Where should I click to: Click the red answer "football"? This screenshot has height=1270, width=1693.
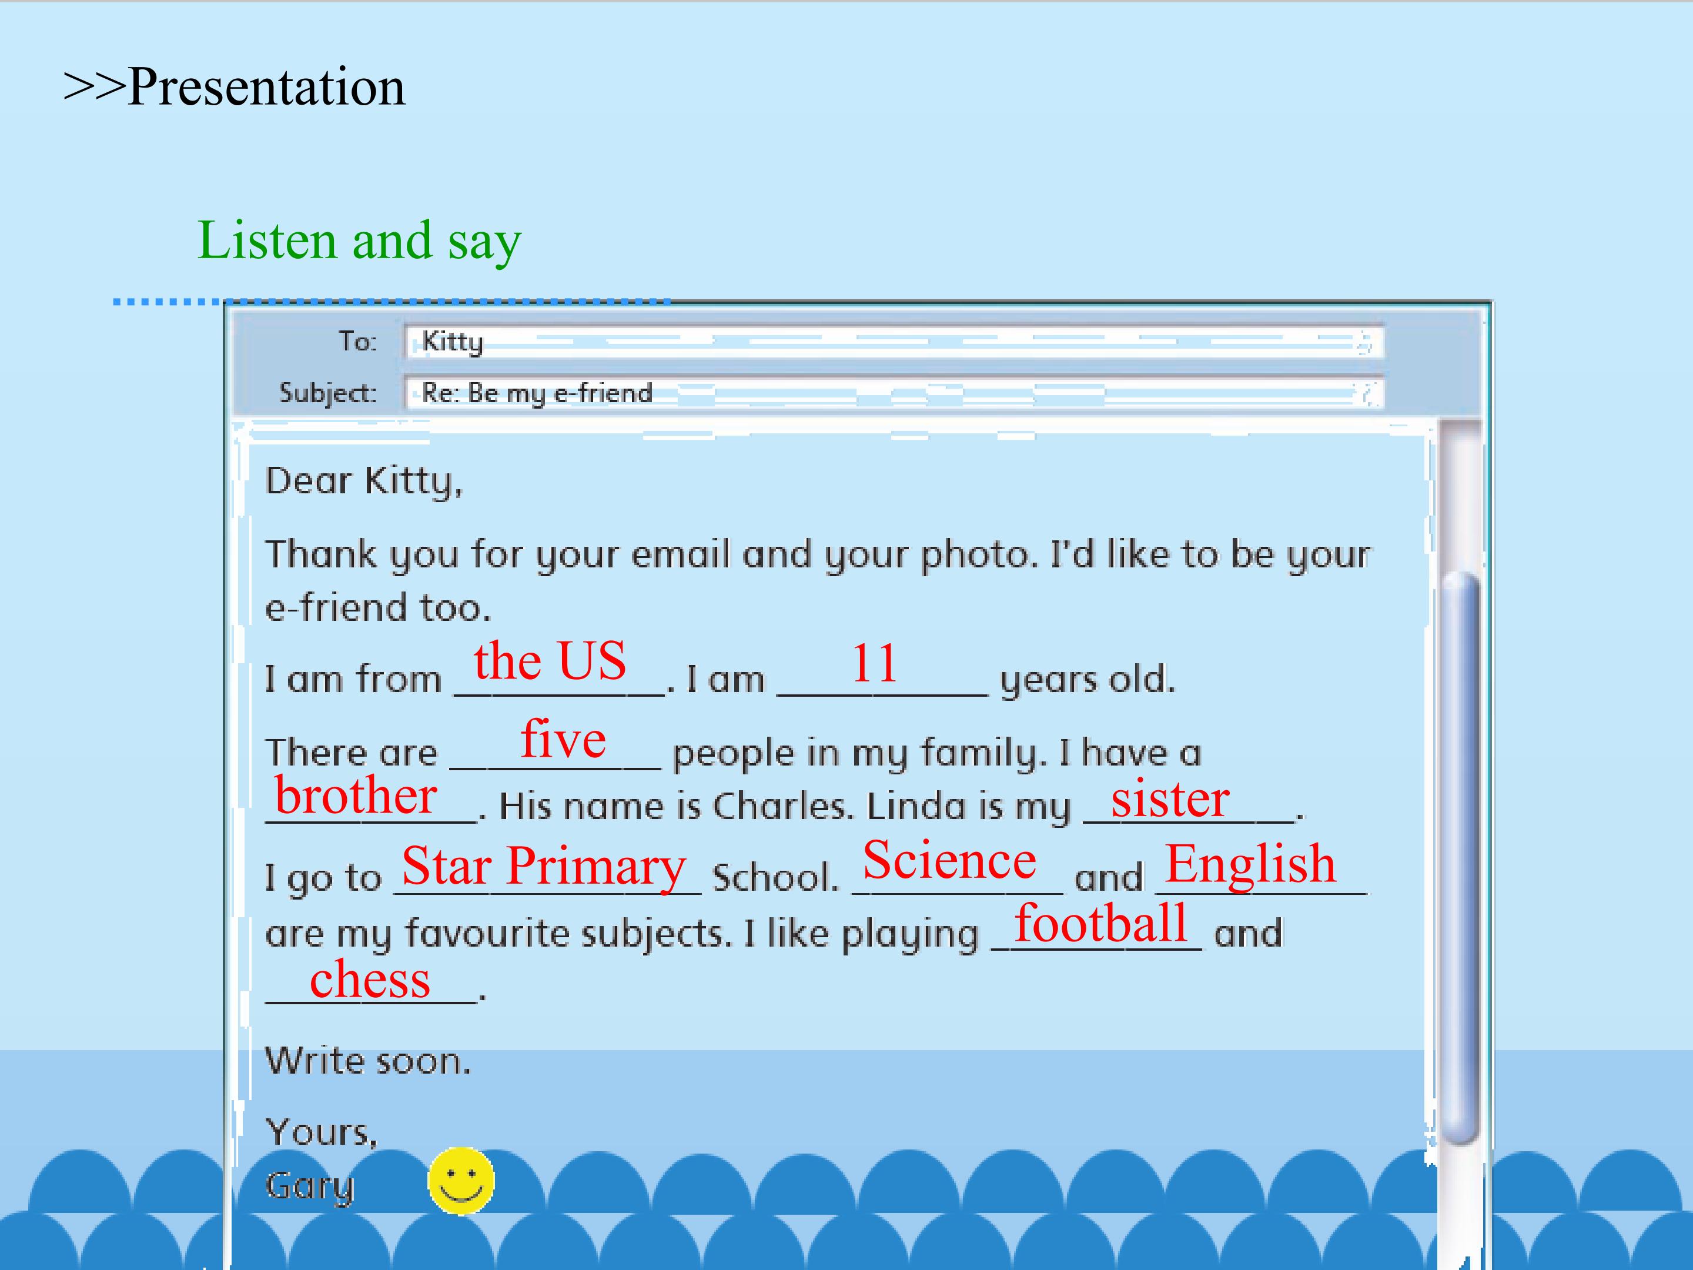(1100, 923)
